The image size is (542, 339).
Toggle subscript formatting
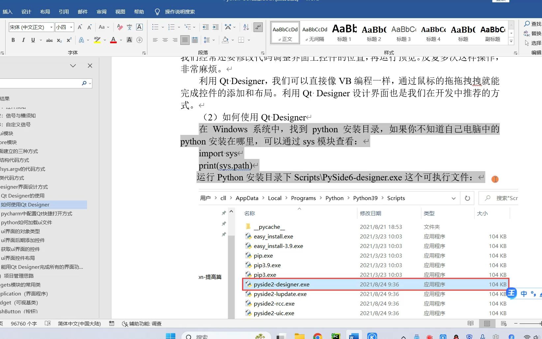click(x=59, y=40)
